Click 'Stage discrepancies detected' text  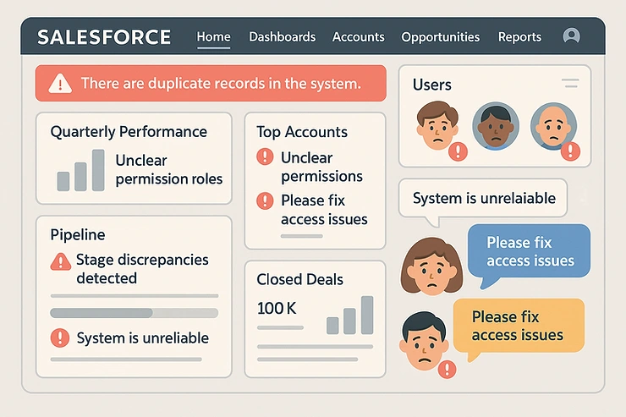[x=142, y=269]
